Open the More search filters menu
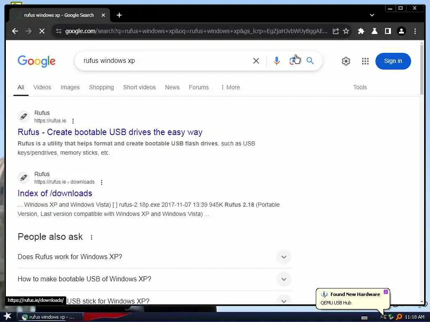This screenshot has height=322, width=430. (x=231, y=87)
